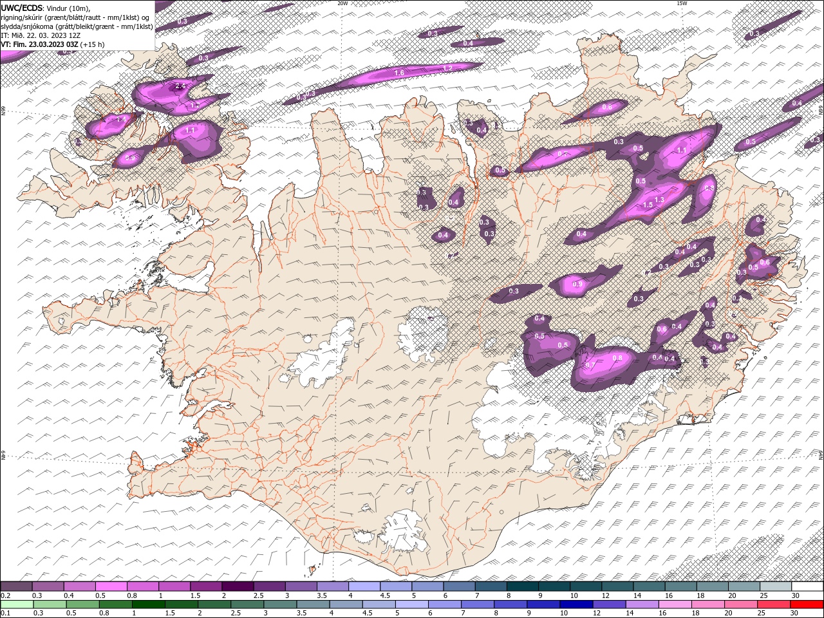
Task: Click the valid time line VT: Fim. 23.03.2023 03Z
Action: click(40, 44)
